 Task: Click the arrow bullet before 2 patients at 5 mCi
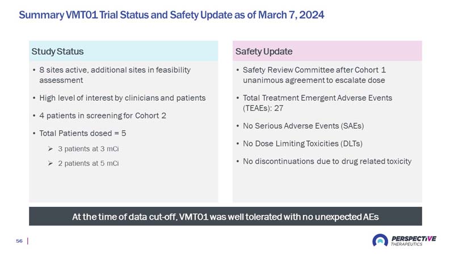point(51,163)
